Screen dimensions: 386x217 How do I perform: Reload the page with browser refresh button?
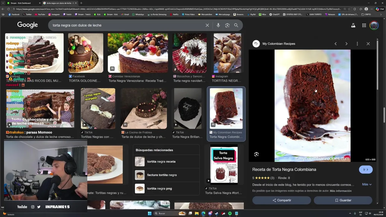8,9
